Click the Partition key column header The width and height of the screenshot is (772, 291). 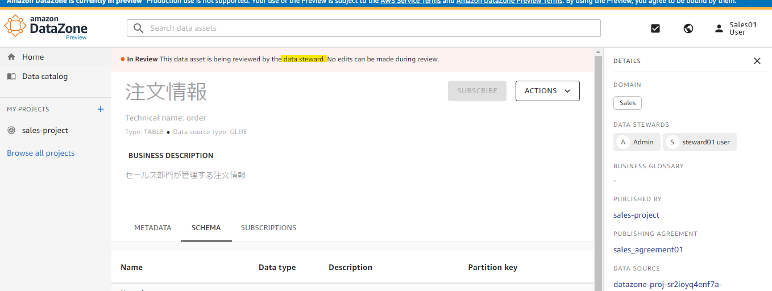492,267
